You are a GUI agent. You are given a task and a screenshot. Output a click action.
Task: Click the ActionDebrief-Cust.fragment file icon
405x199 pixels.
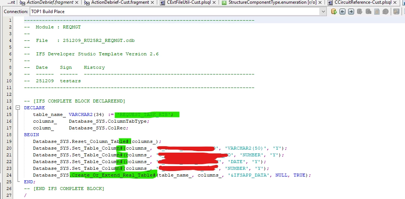[87, 3]
